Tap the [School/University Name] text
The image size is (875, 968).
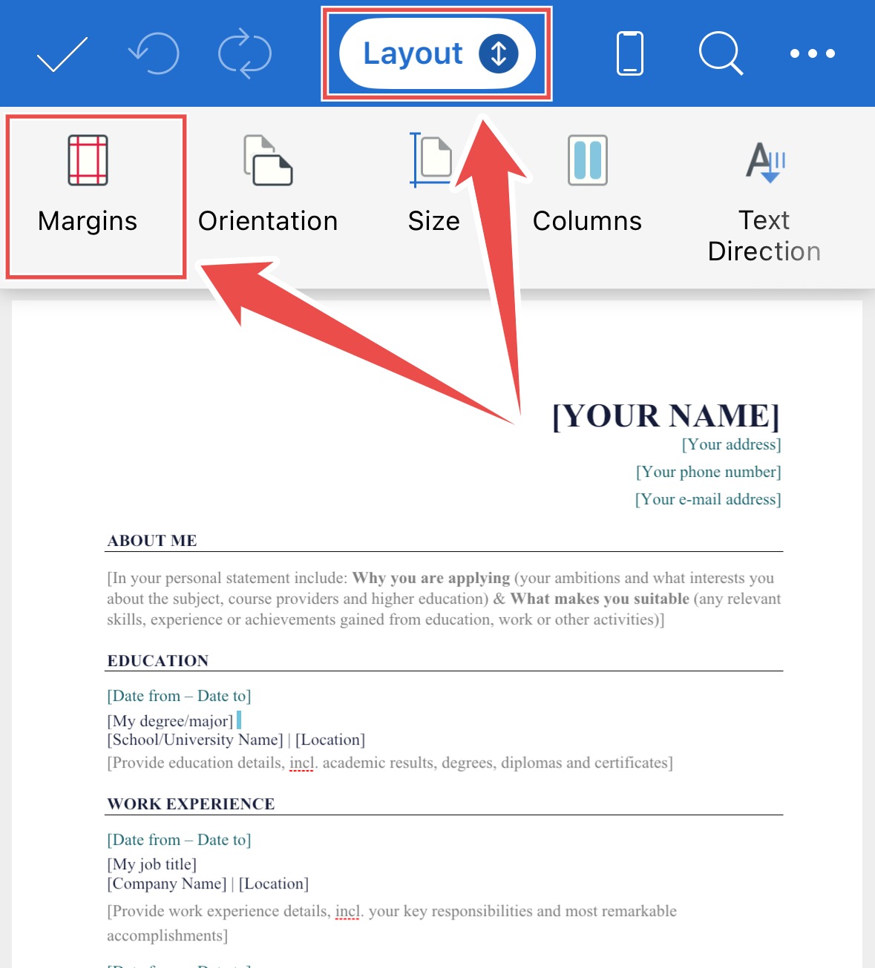[x=195, y=740]
